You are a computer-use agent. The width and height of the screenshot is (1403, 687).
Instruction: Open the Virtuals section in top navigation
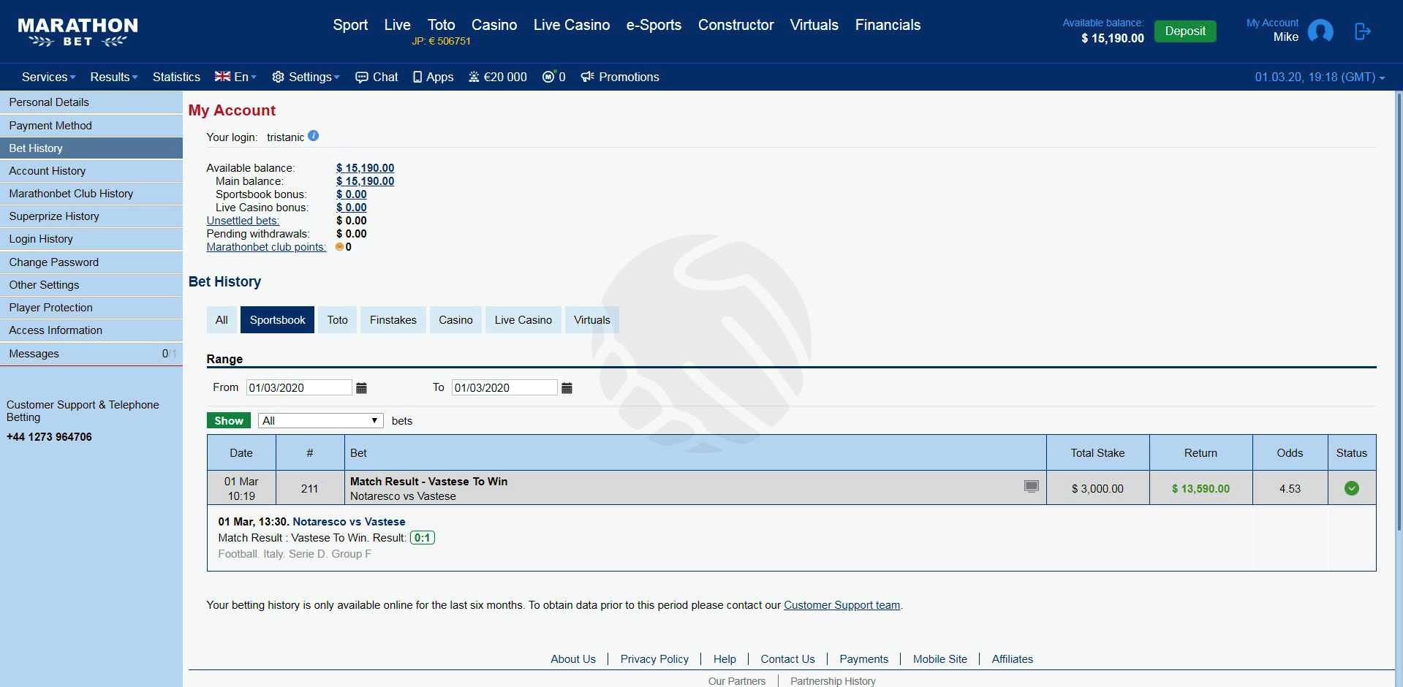click(814, 25)
